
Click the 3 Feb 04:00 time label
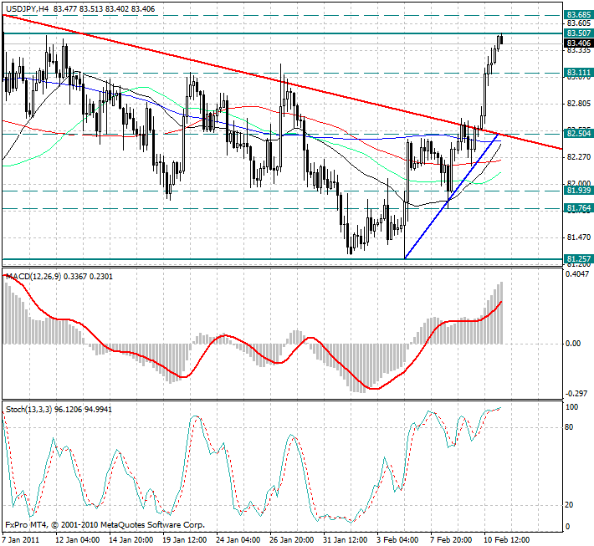[x=397, y=539]
